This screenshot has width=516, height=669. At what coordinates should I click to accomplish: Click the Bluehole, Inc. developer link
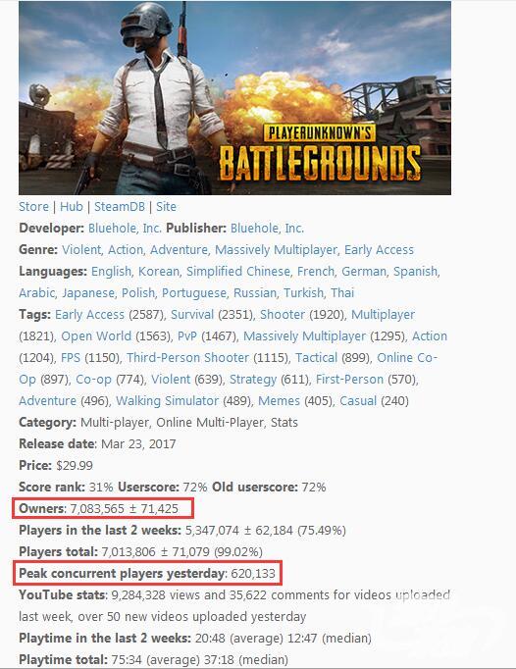point(125,229)
